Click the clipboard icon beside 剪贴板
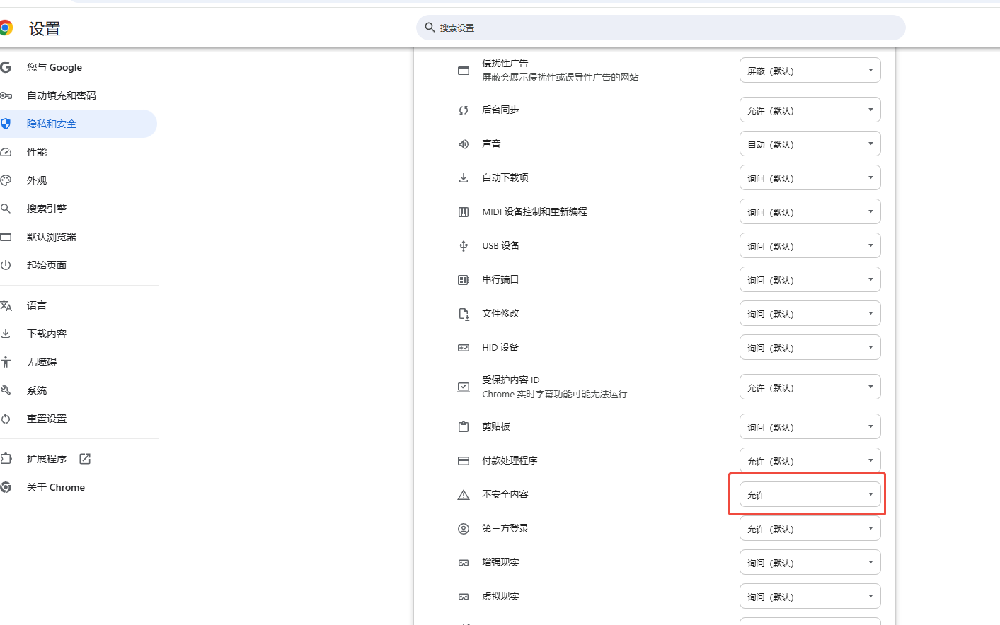This screenshot has height=625, width=1000. pos(464,427)
